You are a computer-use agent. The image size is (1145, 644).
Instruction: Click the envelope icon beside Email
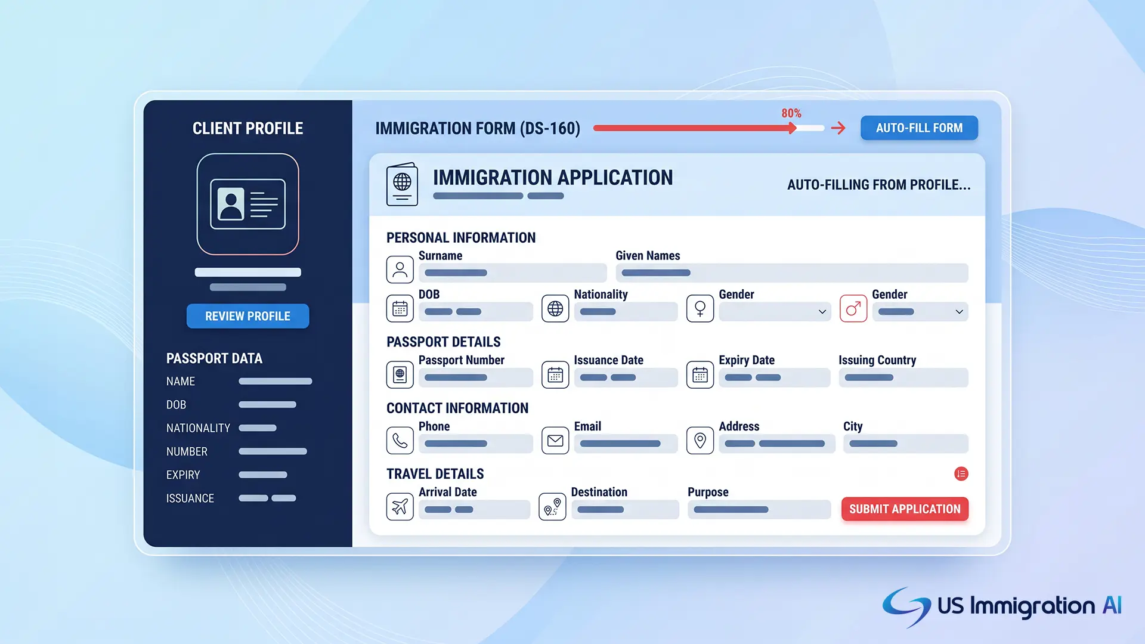click(x=555, y=441)
